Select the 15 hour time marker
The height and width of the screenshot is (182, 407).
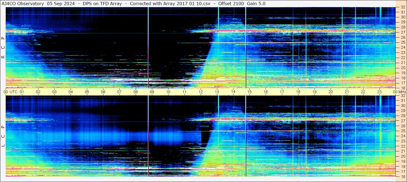(249, 92)
